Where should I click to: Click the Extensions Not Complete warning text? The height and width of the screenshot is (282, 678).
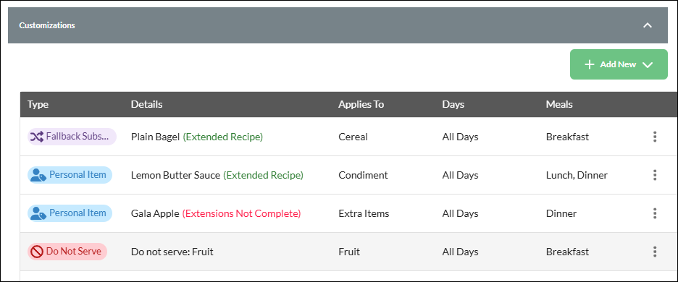click(241, 213)
